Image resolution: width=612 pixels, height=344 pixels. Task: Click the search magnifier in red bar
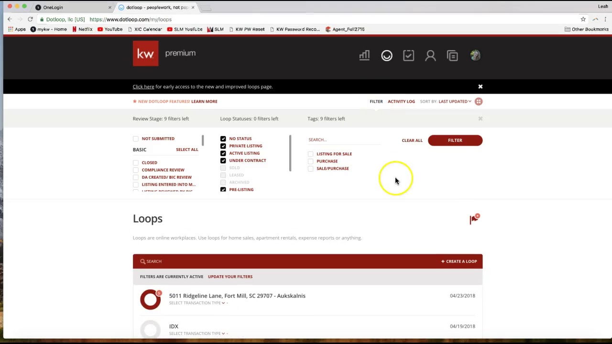142,261
